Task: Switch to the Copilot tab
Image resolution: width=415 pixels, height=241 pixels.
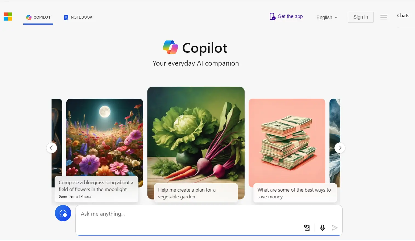Action: [38, 17]
